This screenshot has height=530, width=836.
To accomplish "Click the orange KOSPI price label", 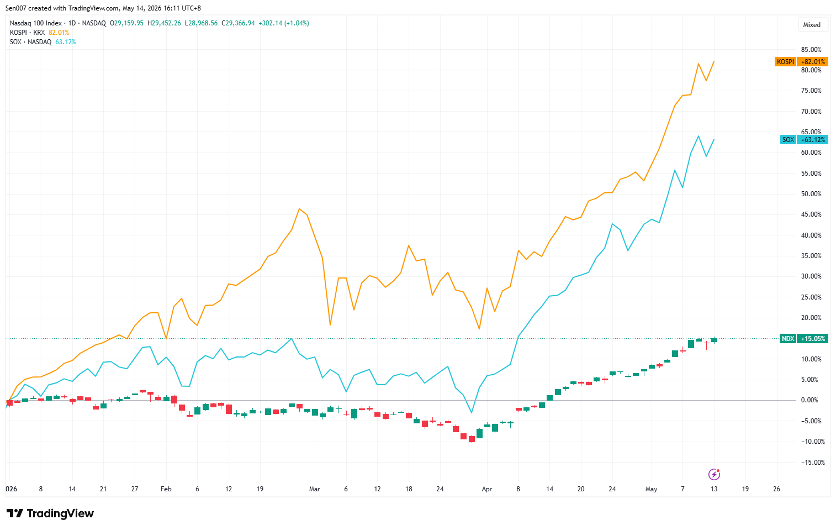I will (x=785, y=62).
